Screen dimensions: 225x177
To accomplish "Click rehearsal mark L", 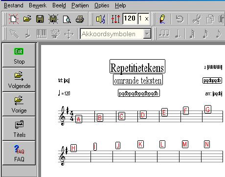I will [162, 144].
